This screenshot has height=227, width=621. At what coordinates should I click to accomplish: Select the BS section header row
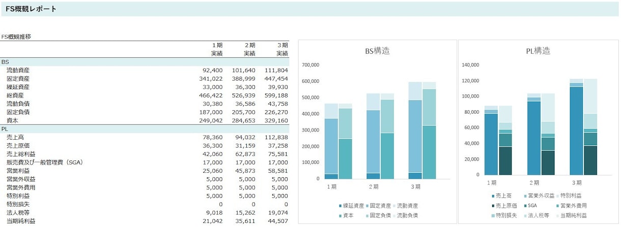point(145,62)
